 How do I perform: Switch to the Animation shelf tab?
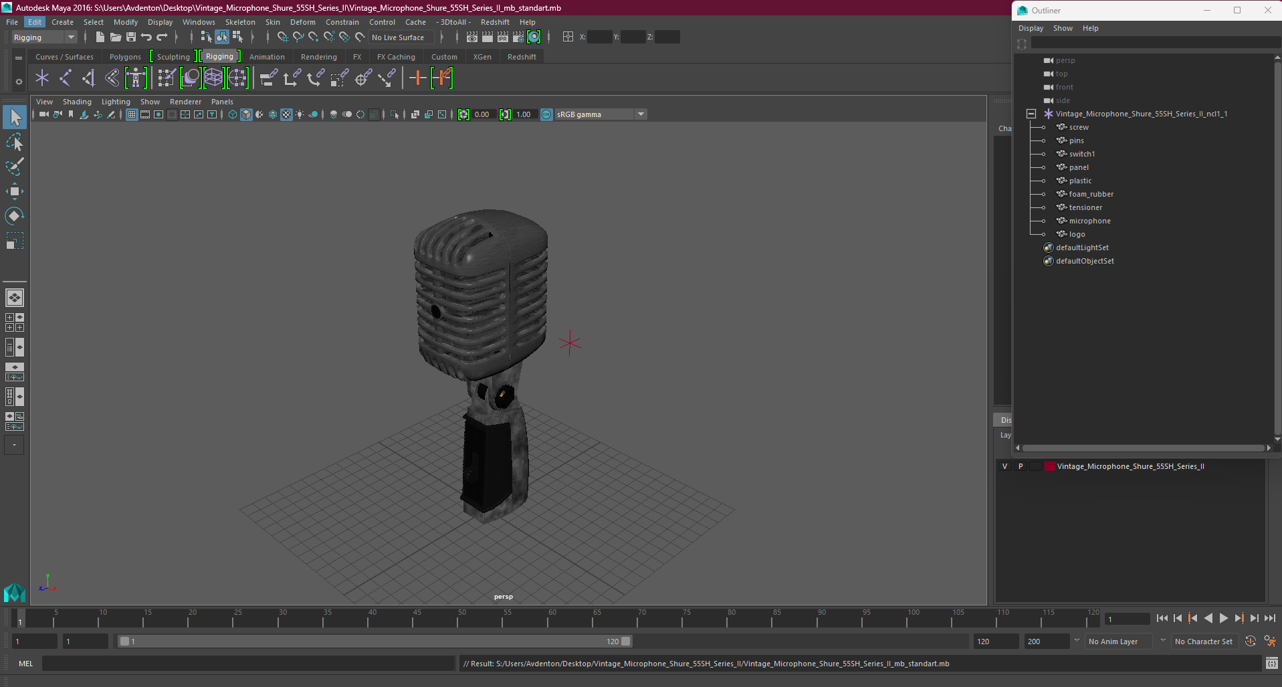click(267, 57)
